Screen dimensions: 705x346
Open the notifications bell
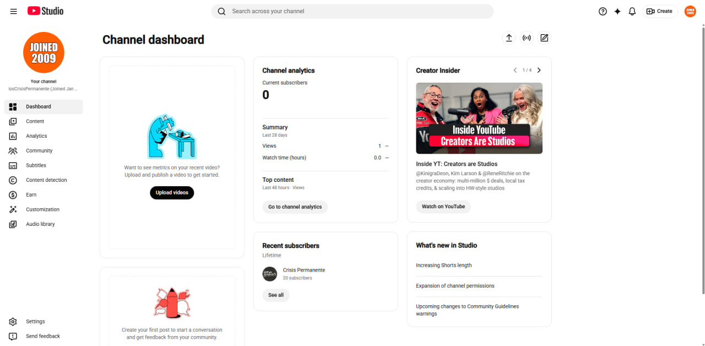click(632, 11)
